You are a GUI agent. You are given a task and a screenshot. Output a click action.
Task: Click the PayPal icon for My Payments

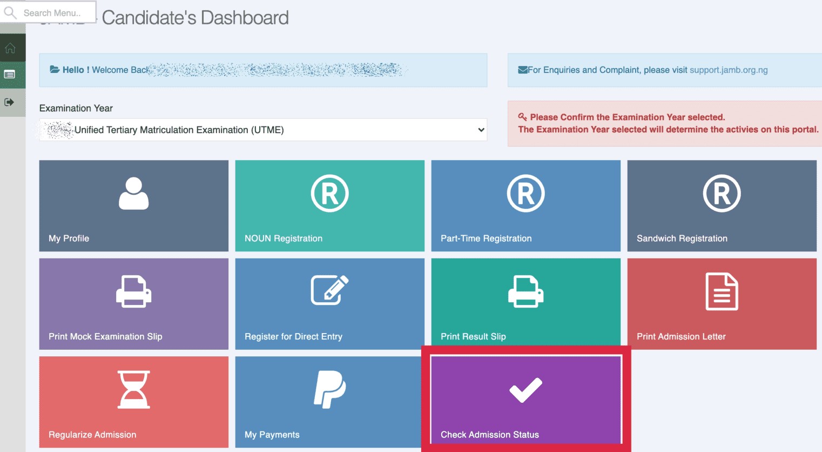pyautogui.click(x=329, y=389)
